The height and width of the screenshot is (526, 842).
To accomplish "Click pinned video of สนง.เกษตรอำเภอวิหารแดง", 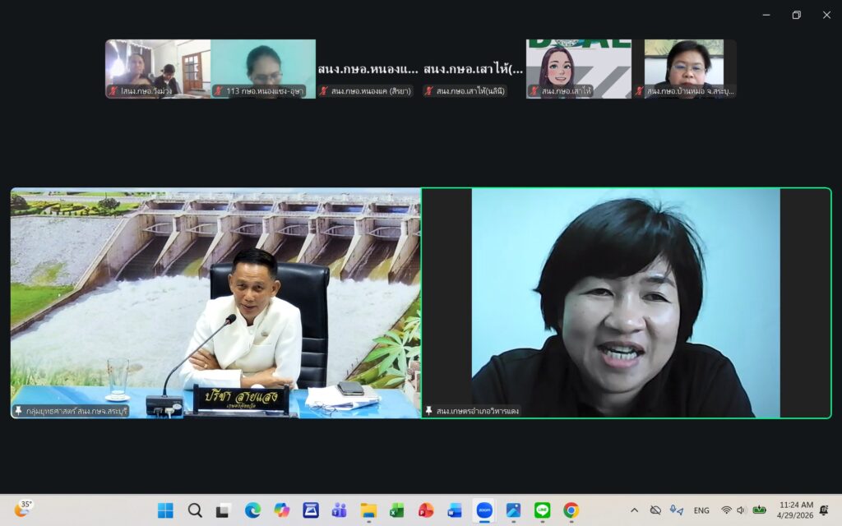I will tap(626, 303).
